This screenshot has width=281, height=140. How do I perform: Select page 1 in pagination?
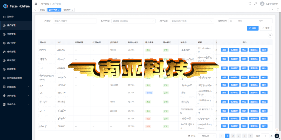[227, 136]
